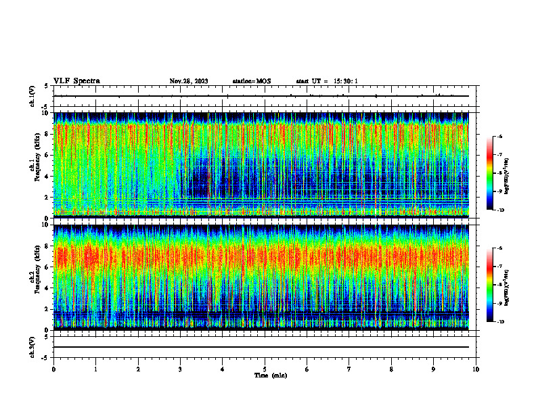The width and height of the screenshot is (536, 414).
Task: Click time axis tick label 8
Action: coord(391,369)
